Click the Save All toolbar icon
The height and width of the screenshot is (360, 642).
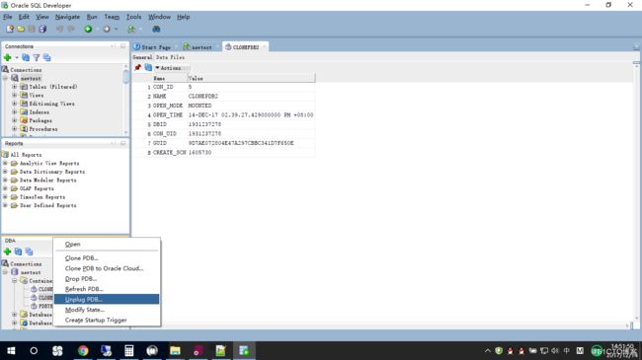click(x=42, y=29)
